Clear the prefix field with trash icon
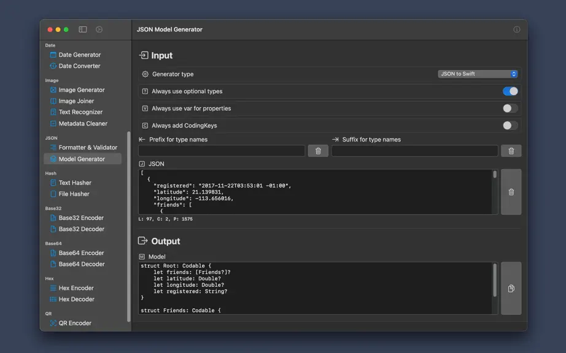This screenshot has height=353, width=566. pos(318,151)
